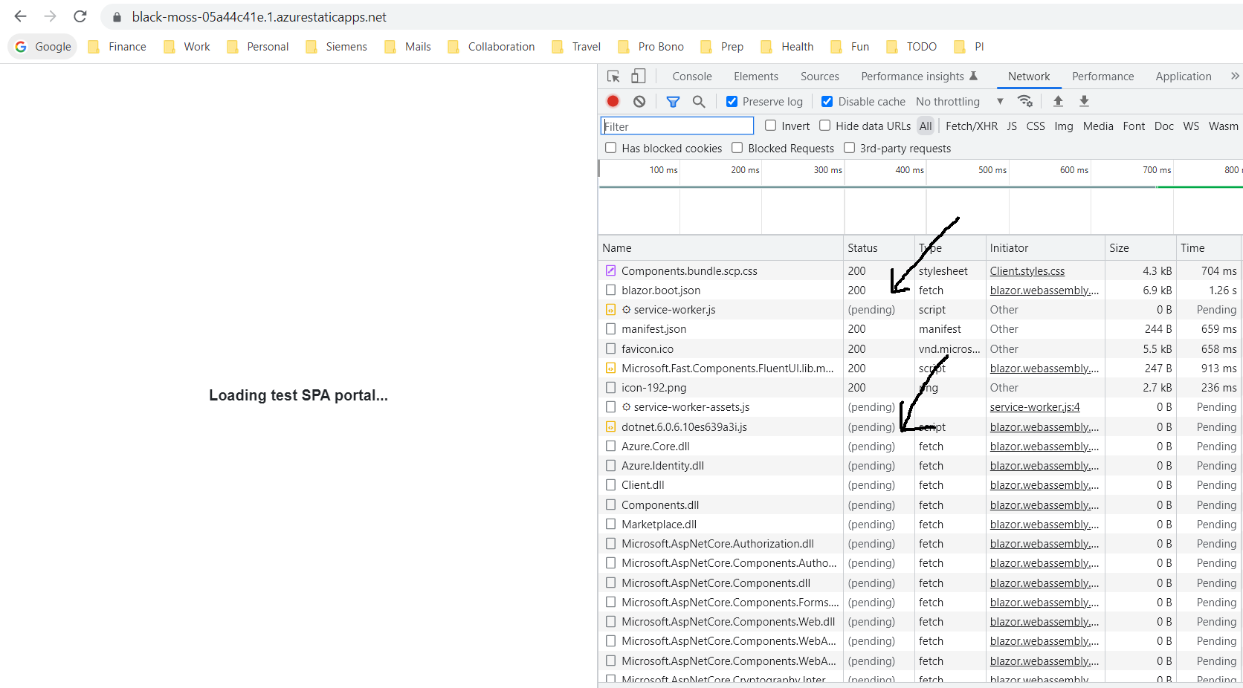Click the request Filter input field

tap(677, 126)
